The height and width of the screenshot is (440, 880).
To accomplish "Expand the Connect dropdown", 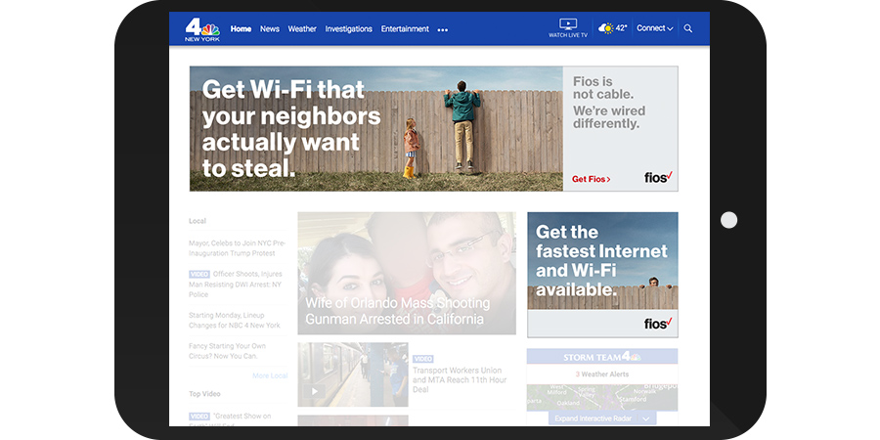I will point(654,28).
